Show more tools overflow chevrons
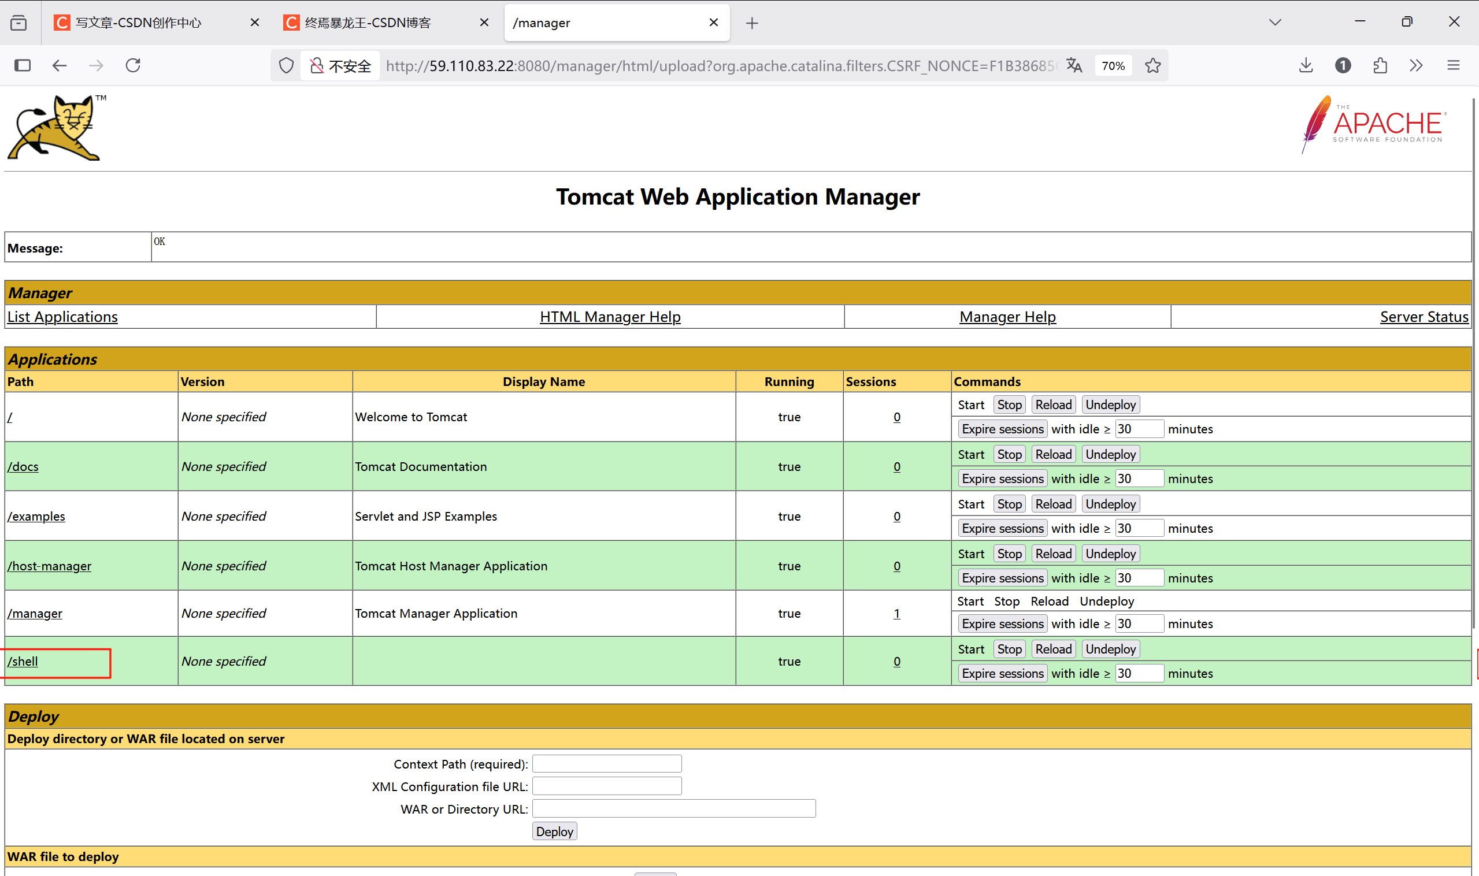Image resolution: width=1479 pixels, height=876 pixels. 1417,65
